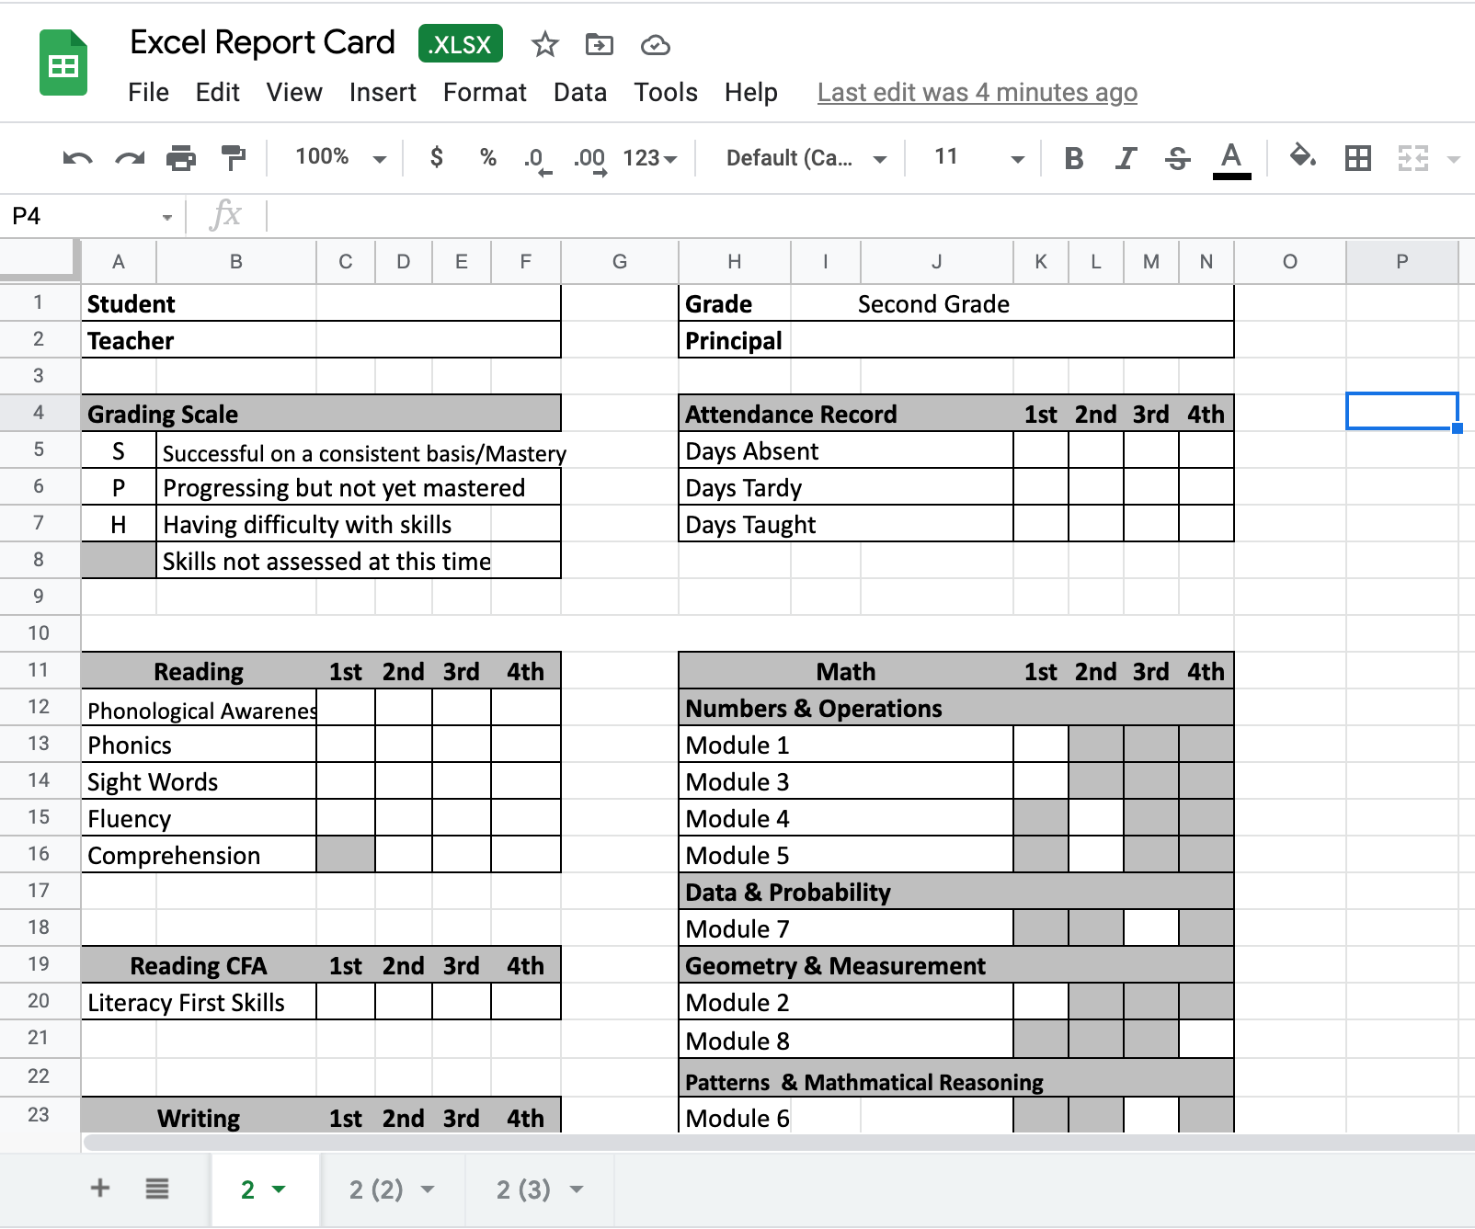Open the font size dropdown
1475x1229 pixels.
tap(1016, 158)
